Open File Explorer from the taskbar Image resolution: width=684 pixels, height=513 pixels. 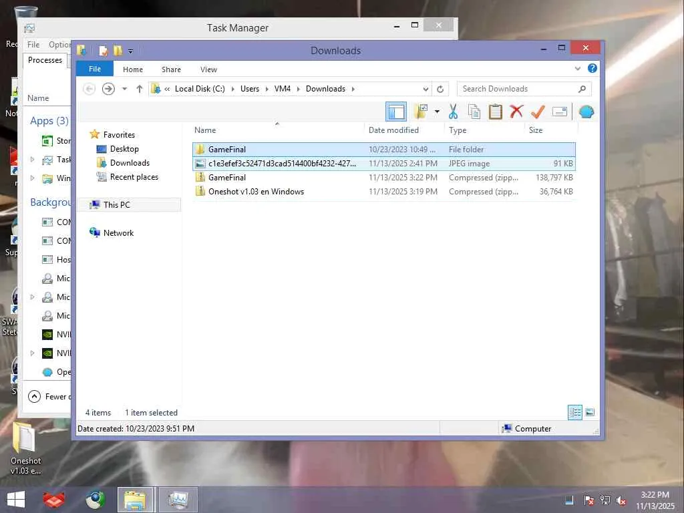[135, 500]
